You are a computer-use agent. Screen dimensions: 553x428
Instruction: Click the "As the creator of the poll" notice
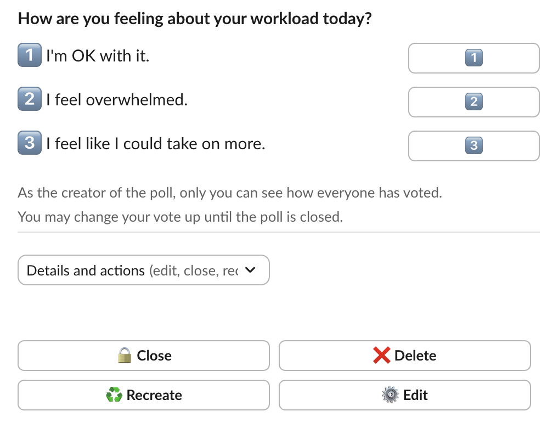point(230,193)
